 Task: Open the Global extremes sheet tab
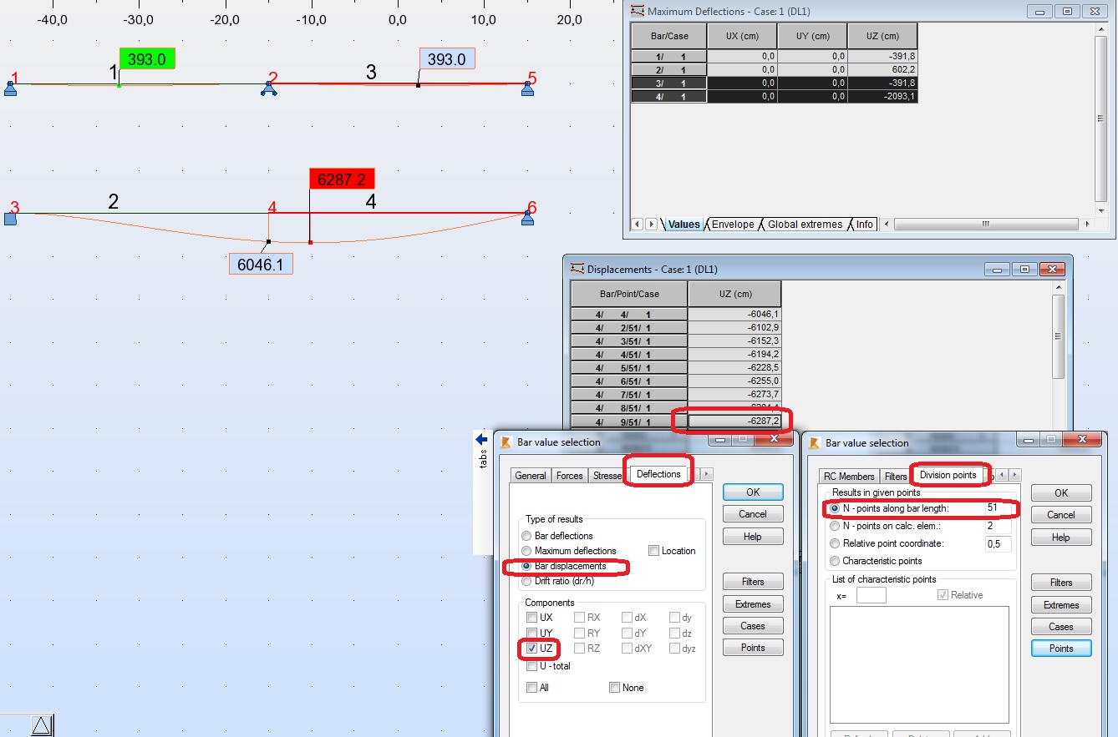(x=805, y=224)
